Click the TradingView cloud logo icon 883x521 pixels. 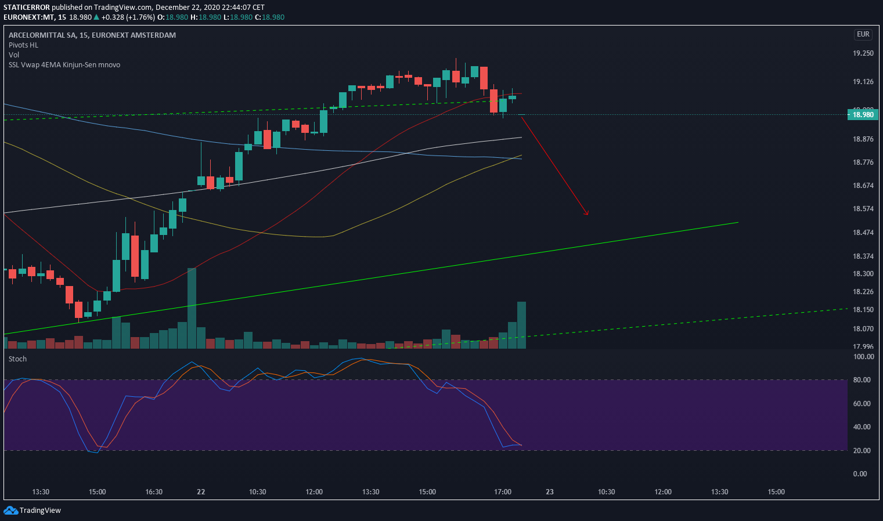(x=10, y=510)
